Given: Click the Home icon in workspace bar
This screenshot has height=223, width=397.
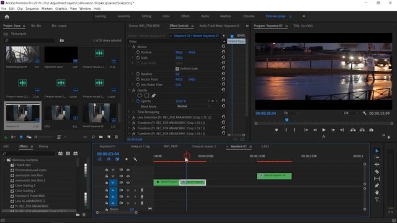Looking at the screenshot, I should click(7, 17).
